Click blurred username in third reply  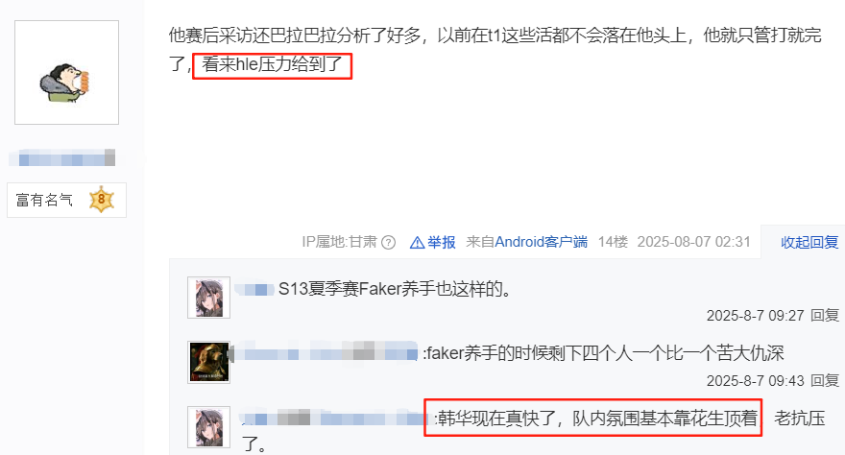(334, 419)
